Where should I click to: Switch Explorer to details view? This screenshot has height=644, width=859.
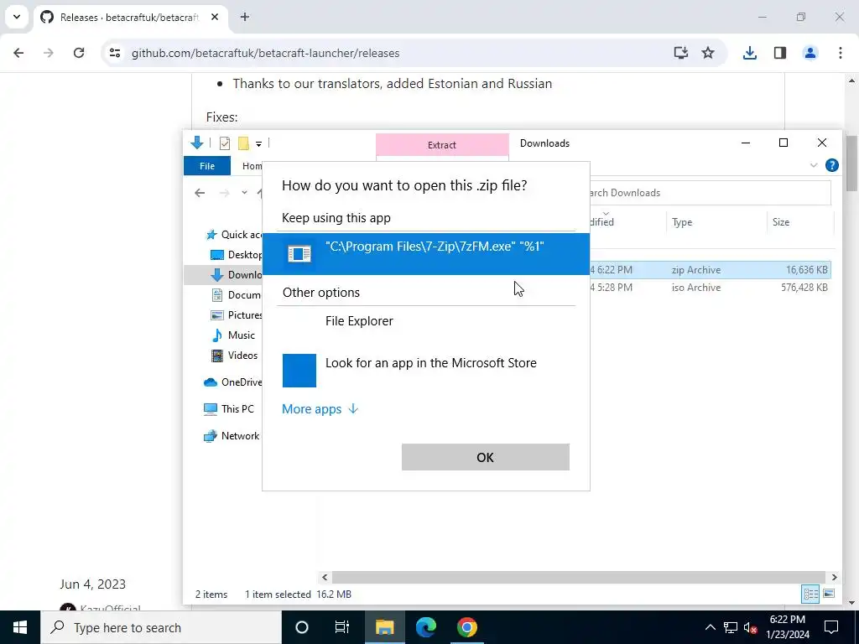click(x=811, y=594)
